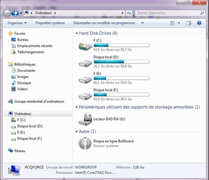Select the E (E:) drive icon in main pane
Viewport: 209px width, 180px height.
click(x=85, y=80)
